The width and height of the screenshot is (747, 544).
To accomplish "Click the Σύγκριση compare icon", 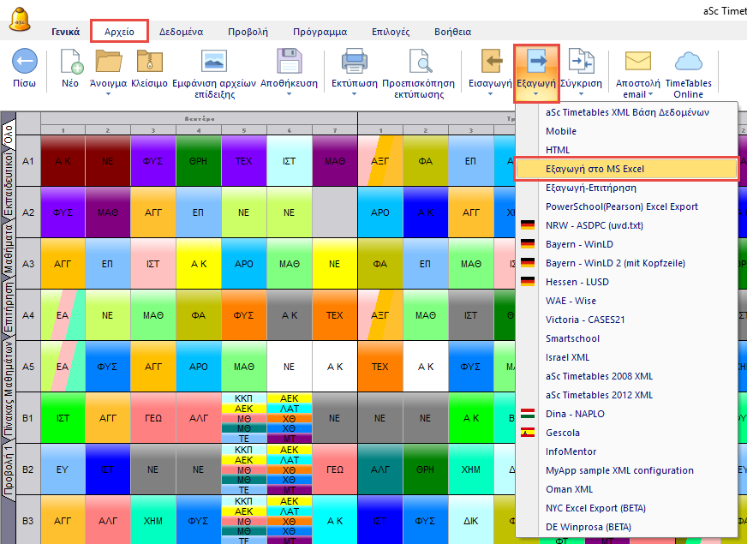I will point(581,62).
